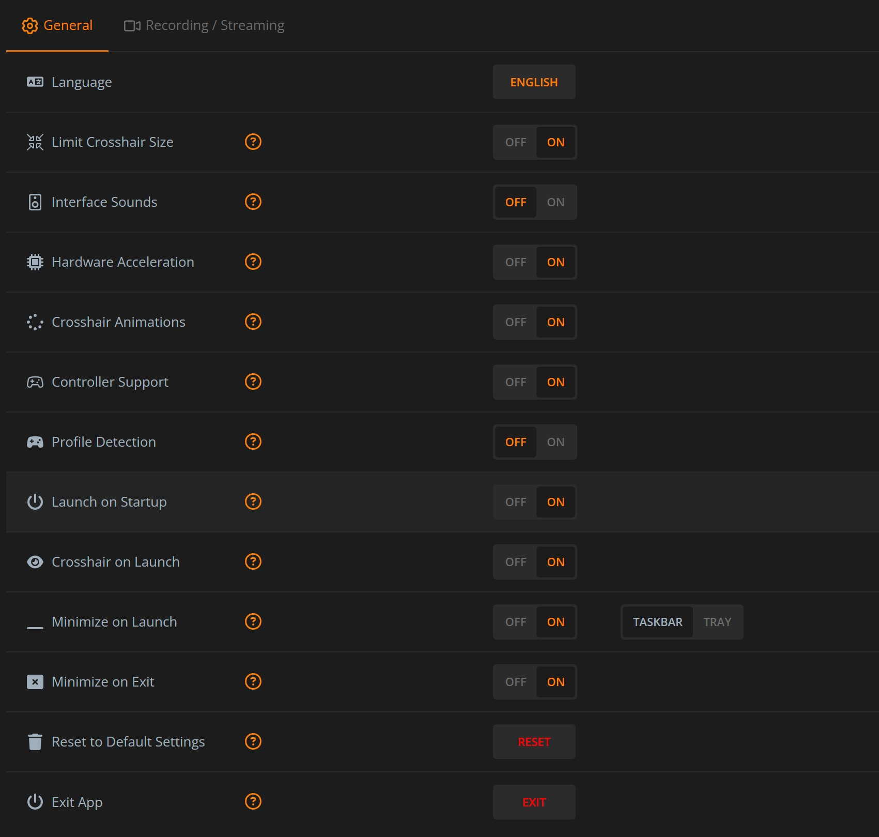Viewport: 879px width, 837px height.
Task: Show help for Reset to Default Settings
Action: (253, 741)
